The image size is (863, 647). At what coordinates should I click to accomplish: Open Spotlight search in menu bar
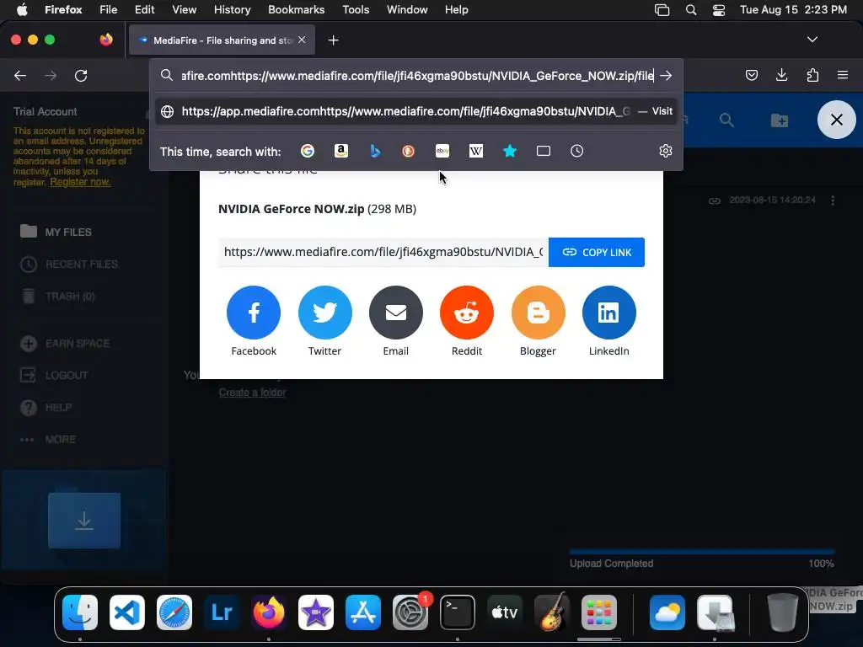point(691,10)
